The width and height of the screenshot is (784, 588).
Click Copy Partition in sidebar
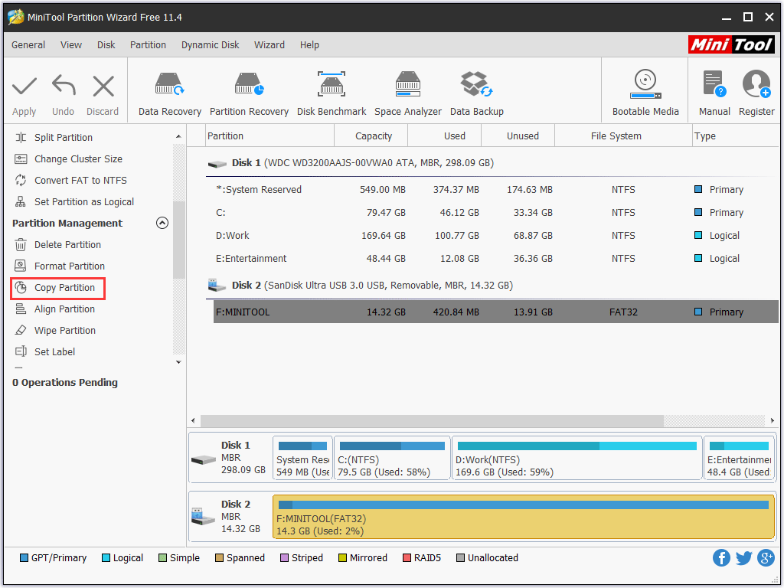(x=64, y=288)
